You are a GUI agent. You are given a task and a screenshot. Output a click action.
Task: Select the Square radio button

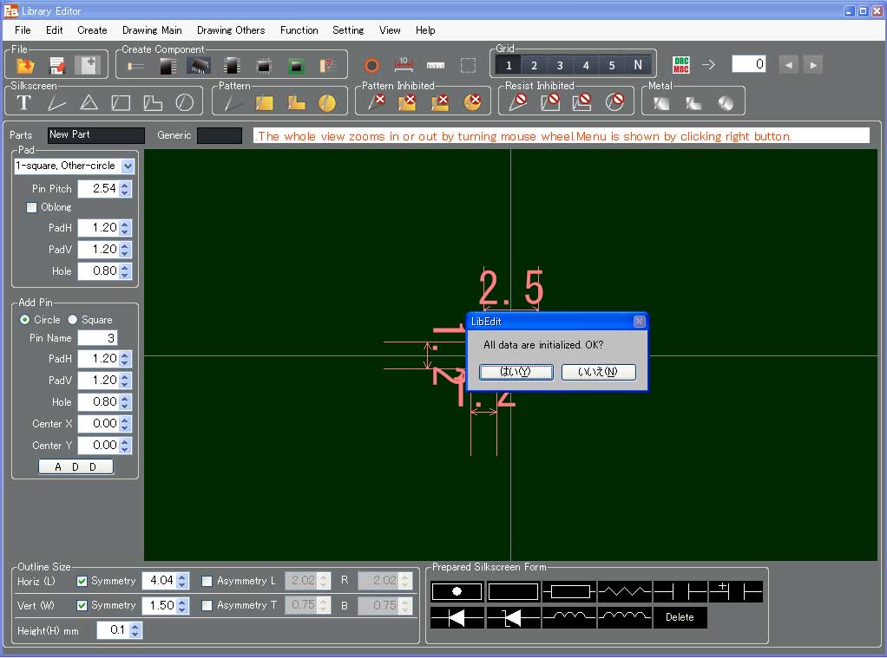pos(73,320)
